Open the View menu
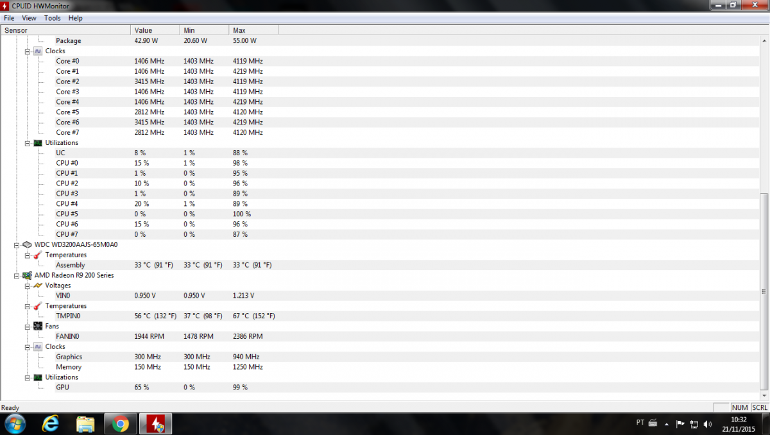 click(29, 18)
